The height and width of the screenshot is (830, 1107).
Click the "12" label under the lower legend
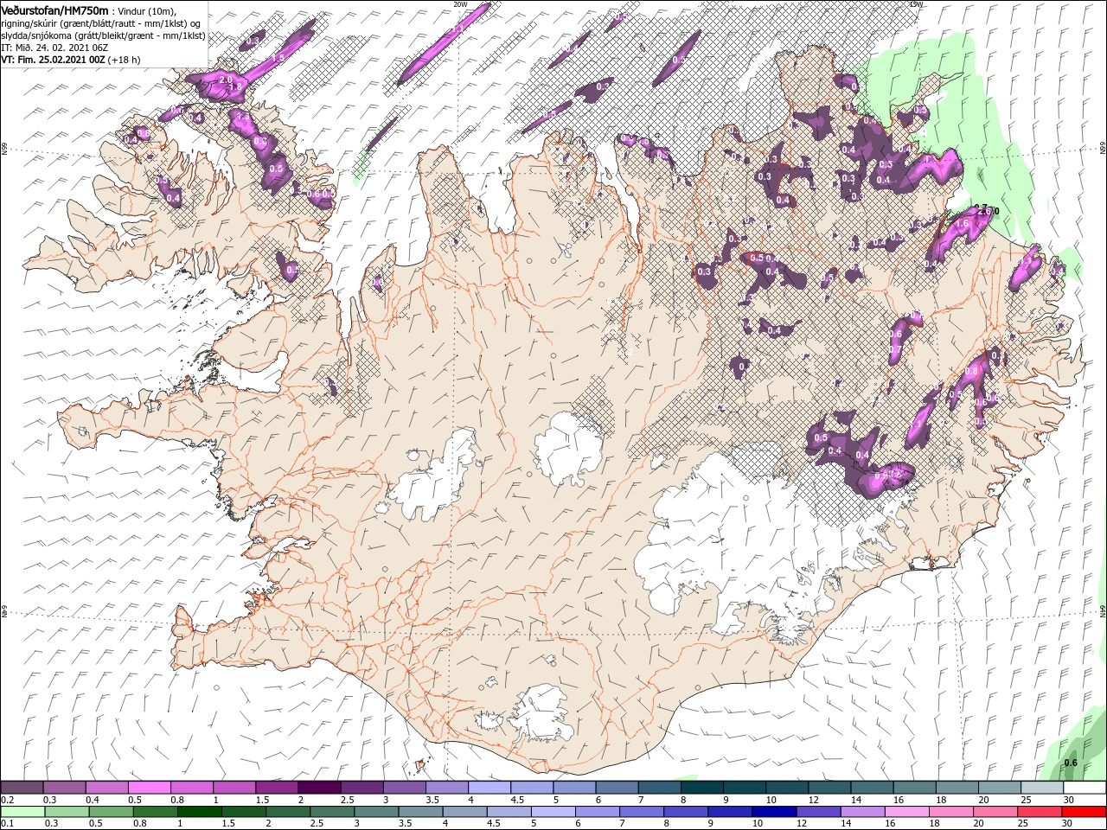803,824
